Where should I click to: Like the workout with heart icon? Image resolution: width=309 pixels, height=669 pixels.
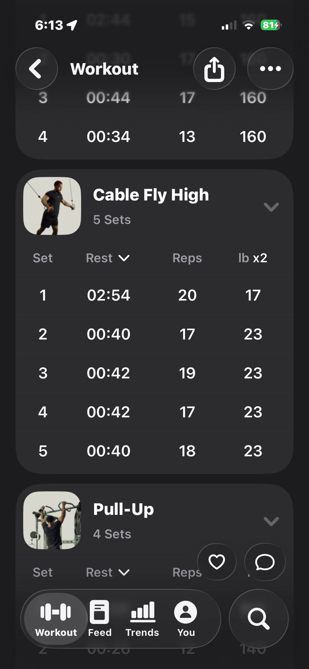coord(217,562)
